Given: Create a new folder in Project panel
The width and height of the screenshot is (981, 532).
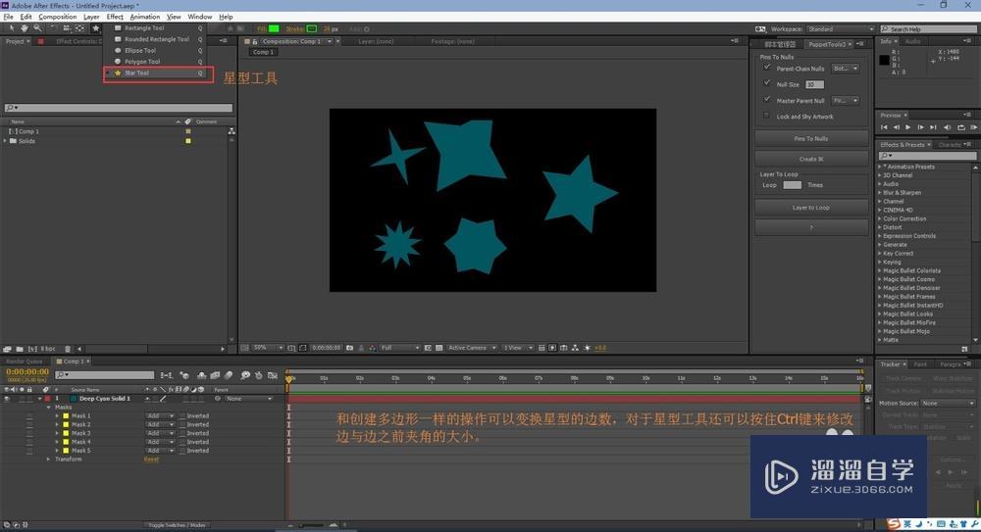Looking at the screenshot, I should (x=20, y=349).
